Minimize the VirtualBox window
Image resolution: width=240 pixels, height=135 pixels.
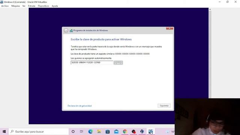coord(220,2)
